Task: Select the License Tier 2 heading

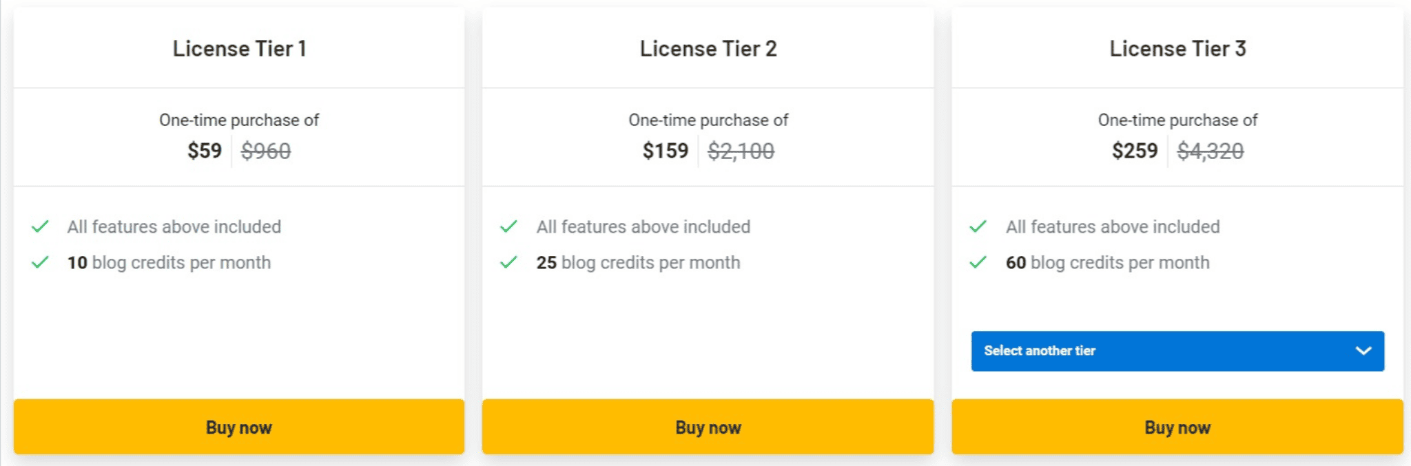Action: pos(708,49)
